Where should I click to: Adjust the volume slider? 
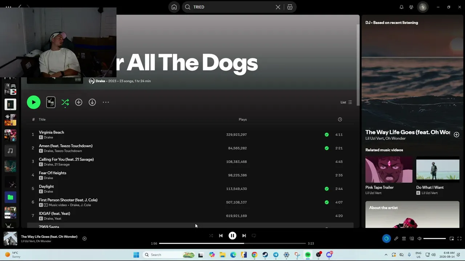click(x=434, y=239)
